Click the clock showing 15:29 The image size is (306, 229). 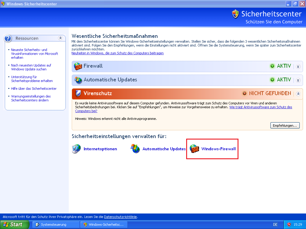[298, 225]
